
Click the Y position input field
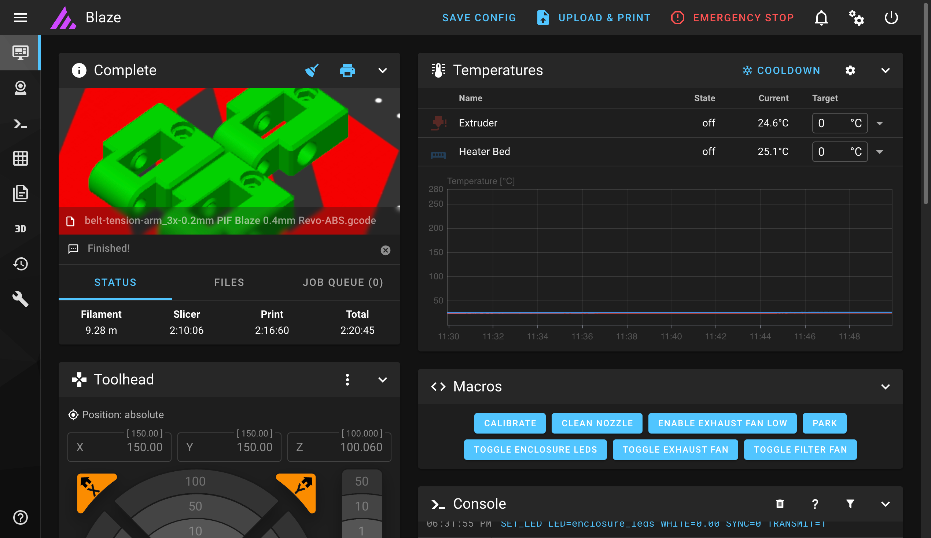tap(229, 447)
